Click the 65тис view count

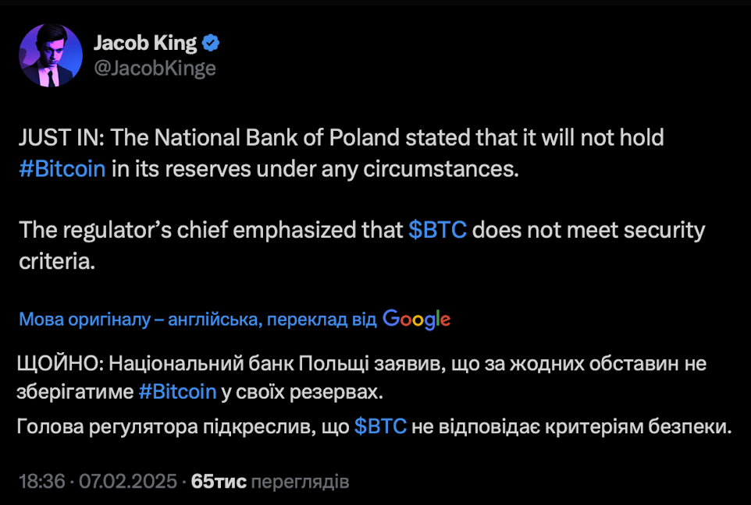click(x=219, y=481)
